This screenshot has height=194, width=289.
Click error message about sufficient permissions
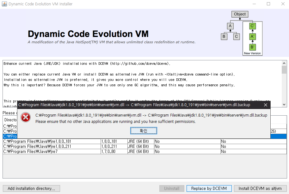click(115, 122)
